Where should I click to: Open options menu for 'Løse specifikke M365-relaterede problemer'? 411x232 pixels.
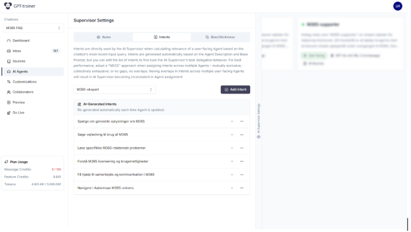tap(241, 148)
